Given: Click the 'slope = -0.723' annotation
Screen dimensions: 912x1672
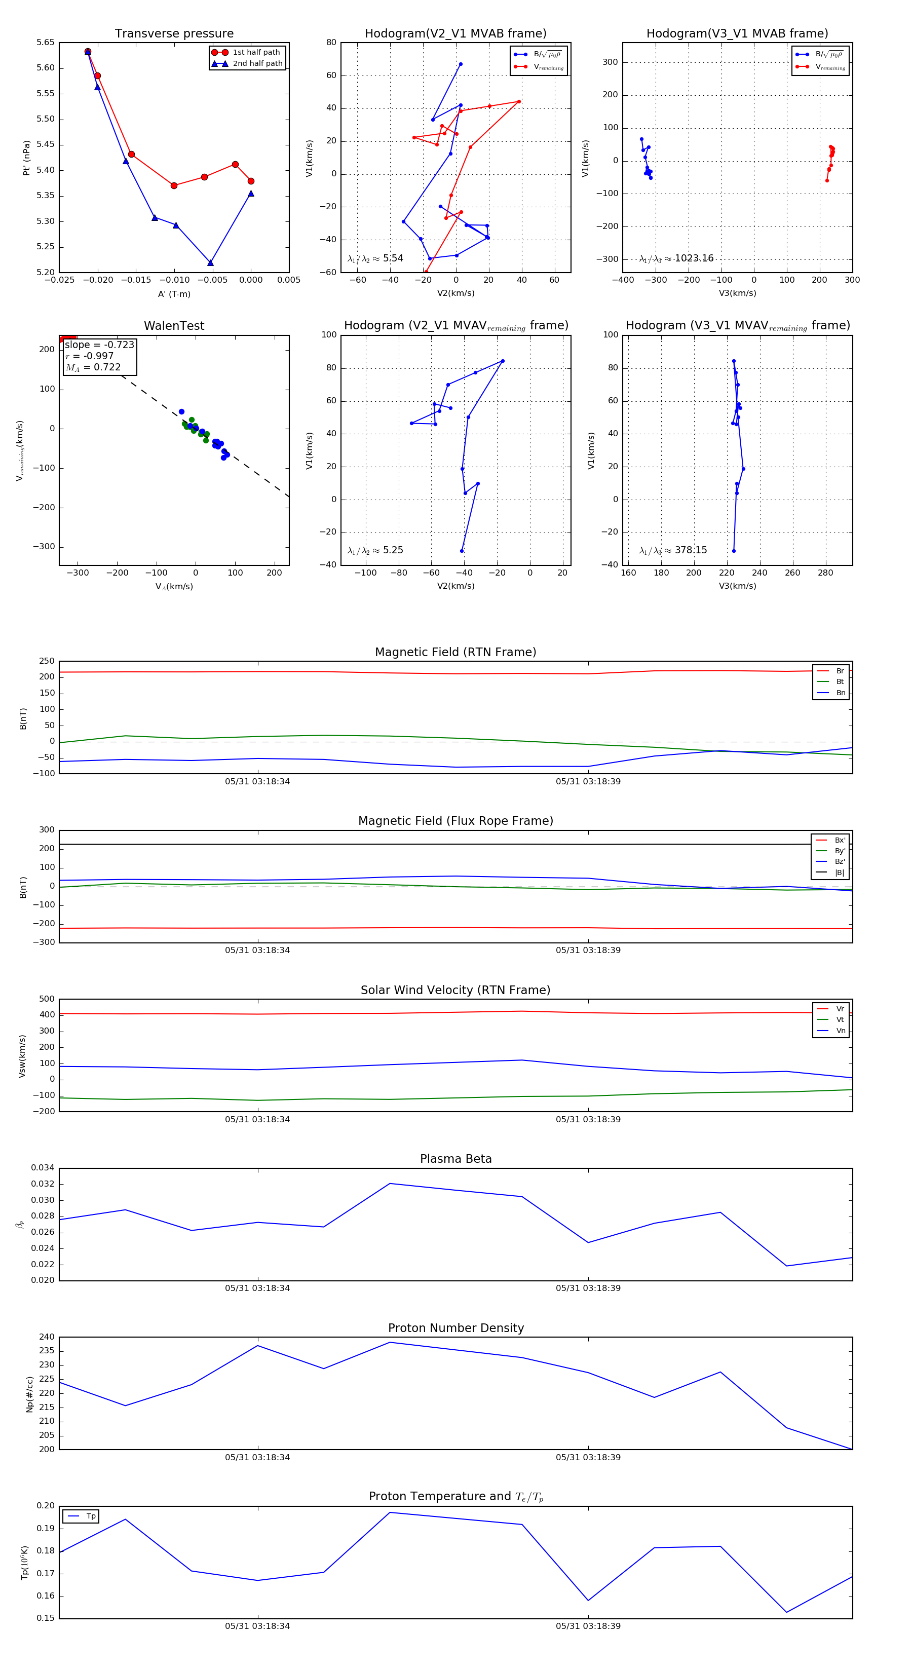Looking at the screenshot, I should click(x=99, y=345).
